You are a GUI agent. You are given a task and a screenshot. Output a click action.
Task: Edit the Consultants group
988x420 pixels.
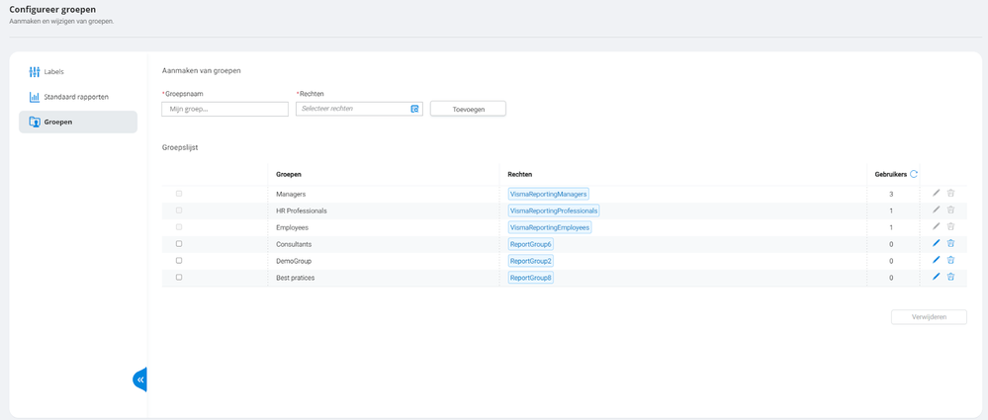936,243
